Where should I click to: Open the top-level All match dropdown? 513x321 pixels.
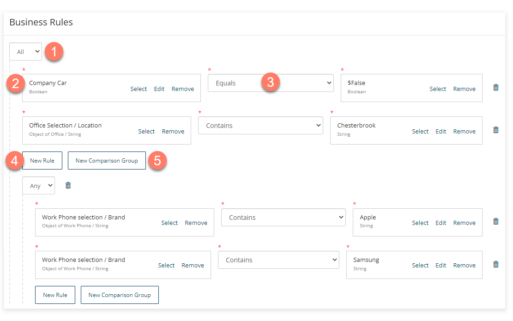(x=25, y=51)
